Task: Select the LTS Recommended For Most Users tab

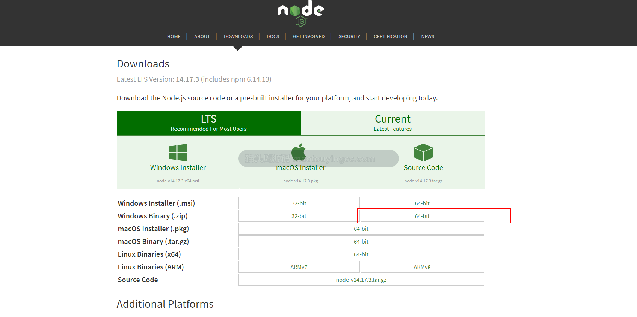Action: pos(209,123)
